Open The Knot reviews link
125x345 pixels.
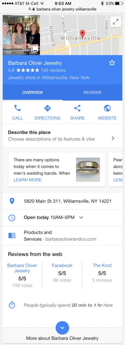click(102, 265)
